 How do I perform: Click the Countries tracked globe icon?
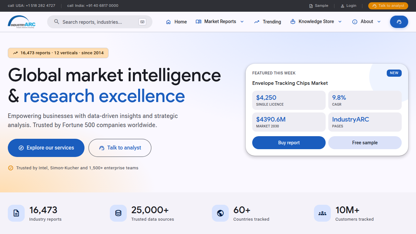pyautogui.click(x=220, y=213)
